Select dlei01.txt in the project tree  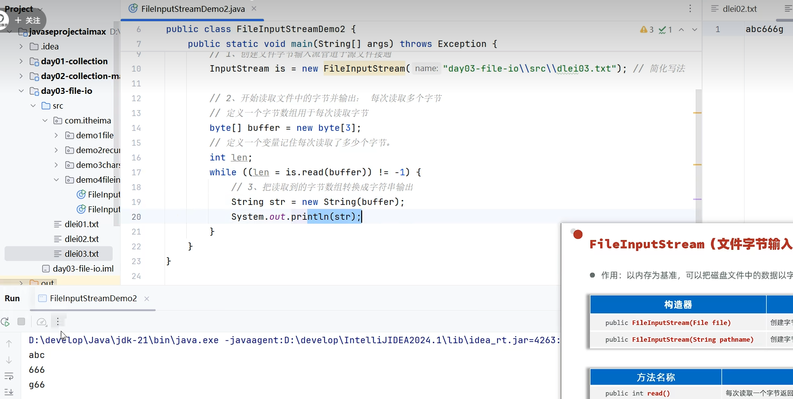point(82,224)
